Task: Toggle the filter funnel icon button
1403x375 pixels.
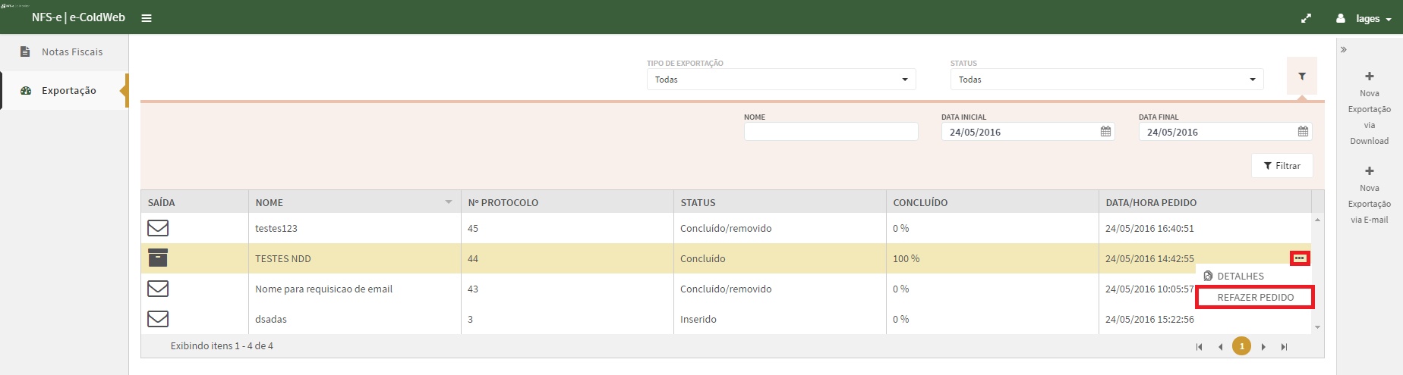Action: [1302, 77]
